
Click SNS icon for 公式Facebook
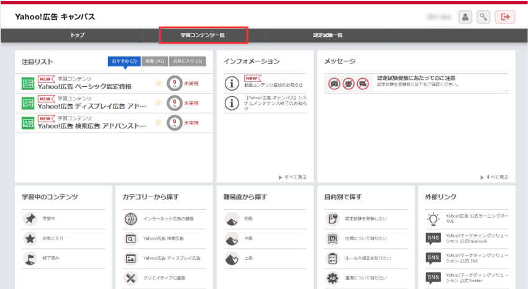click(x=433, y=238)
